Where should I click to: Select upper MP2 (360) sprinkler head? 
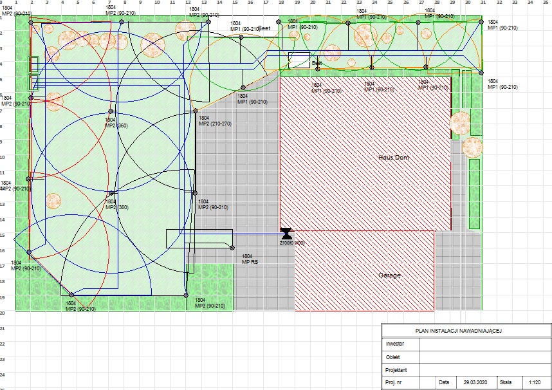[111, 111]
